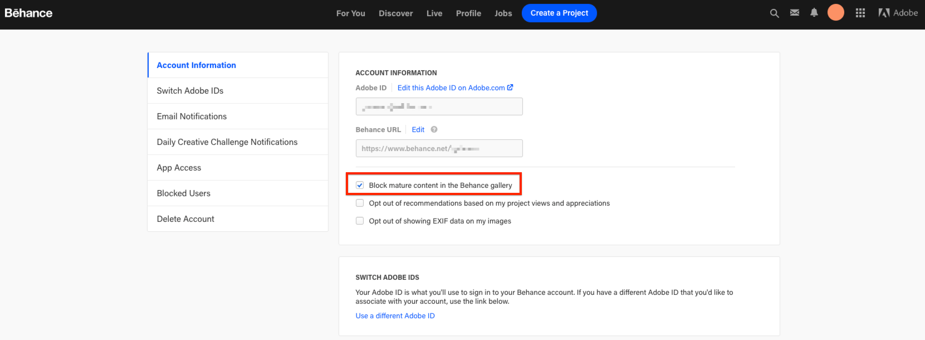Viewport: 925px width, 340px height.
Task: Select Account Information in the sidebar
Action: (238, 65)
